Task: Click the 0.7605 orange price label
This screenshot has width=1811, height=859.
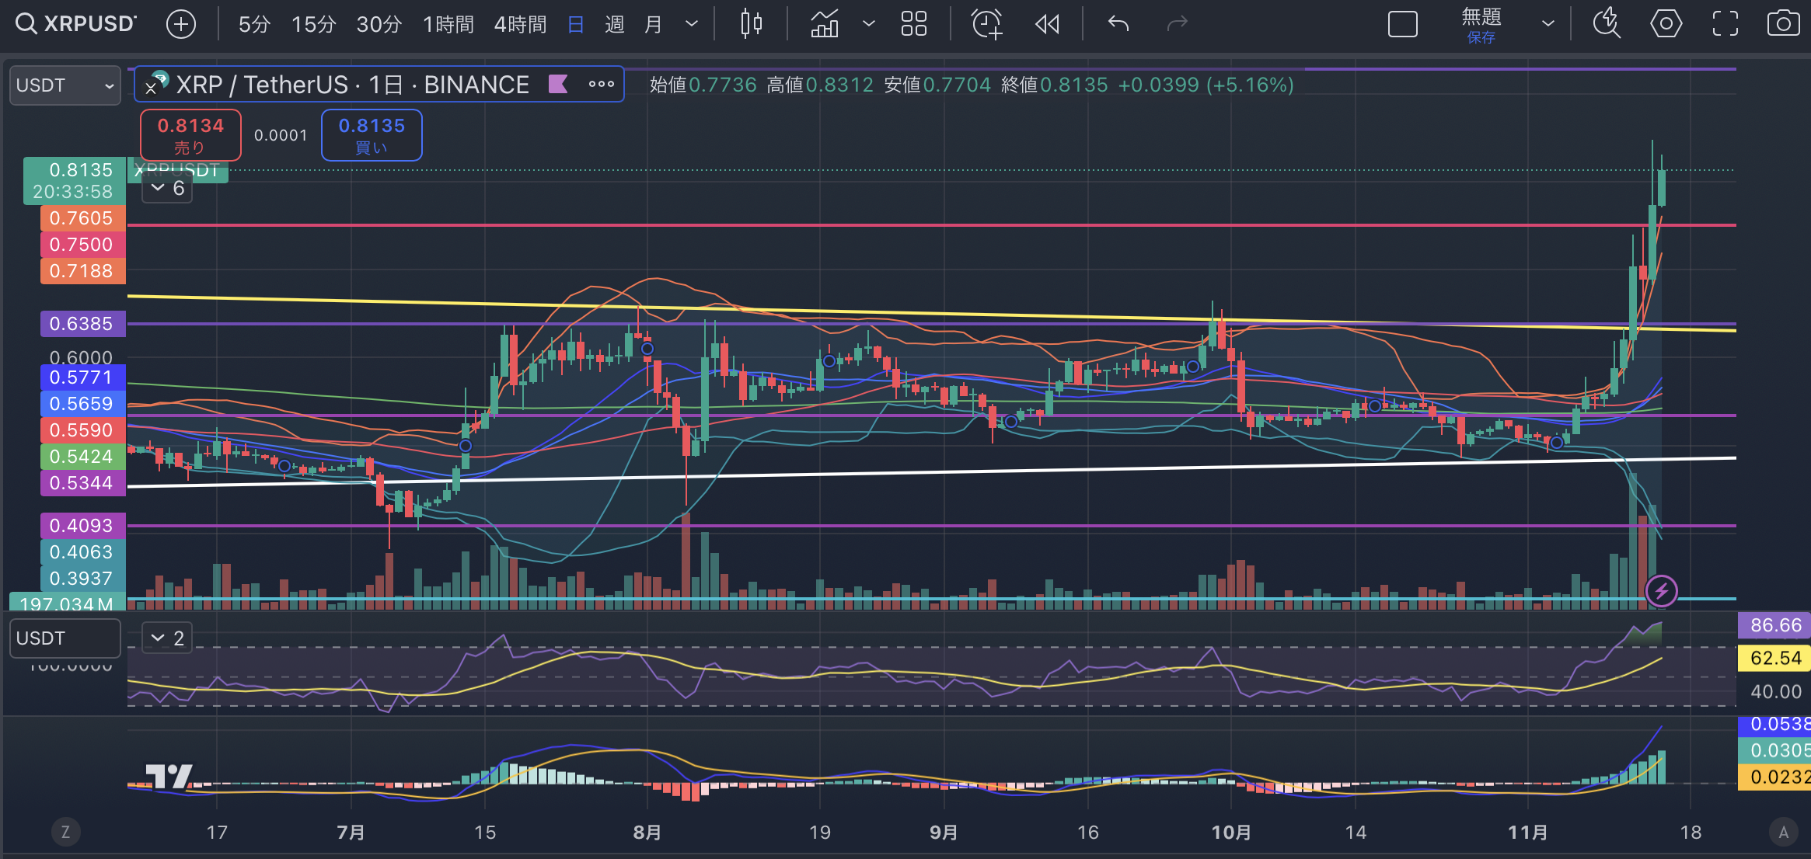Action: click(82, 218)
